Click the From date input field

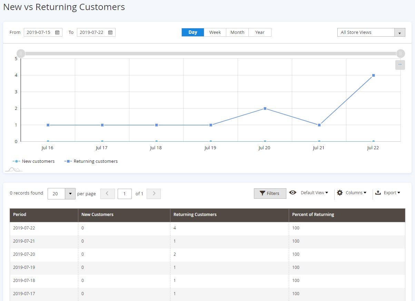pyautogui.click(x=43, y=32)
